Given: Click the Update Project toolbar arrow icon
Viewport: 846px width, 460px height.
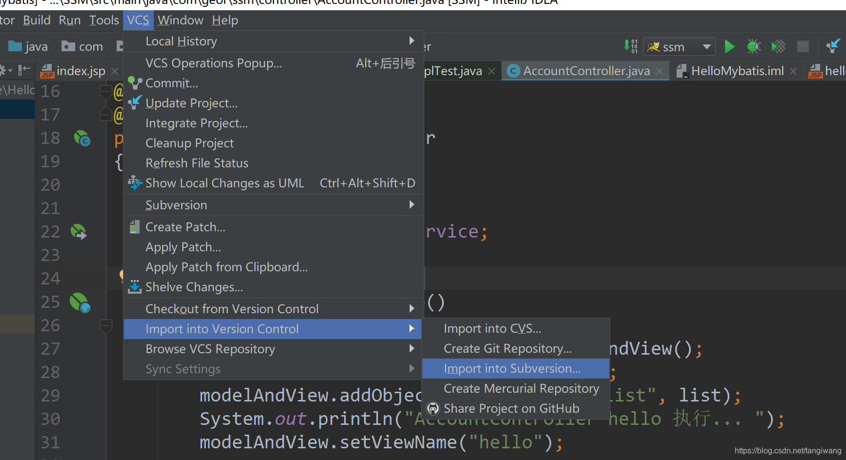Looking at the screenshot, I should (x=833, y=46).
